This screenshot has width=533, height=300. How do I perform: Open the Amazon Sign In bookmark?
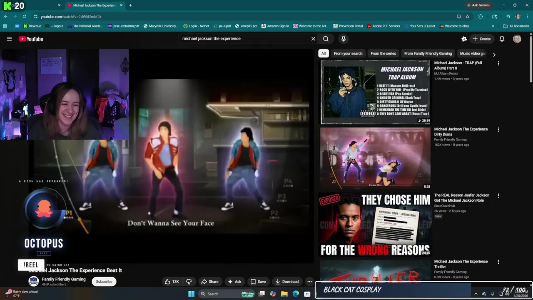275,26
